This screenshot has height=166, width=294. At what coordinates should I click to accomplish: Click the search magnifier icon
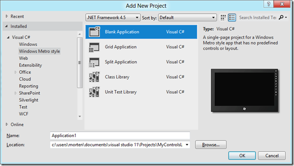(281, 17)
